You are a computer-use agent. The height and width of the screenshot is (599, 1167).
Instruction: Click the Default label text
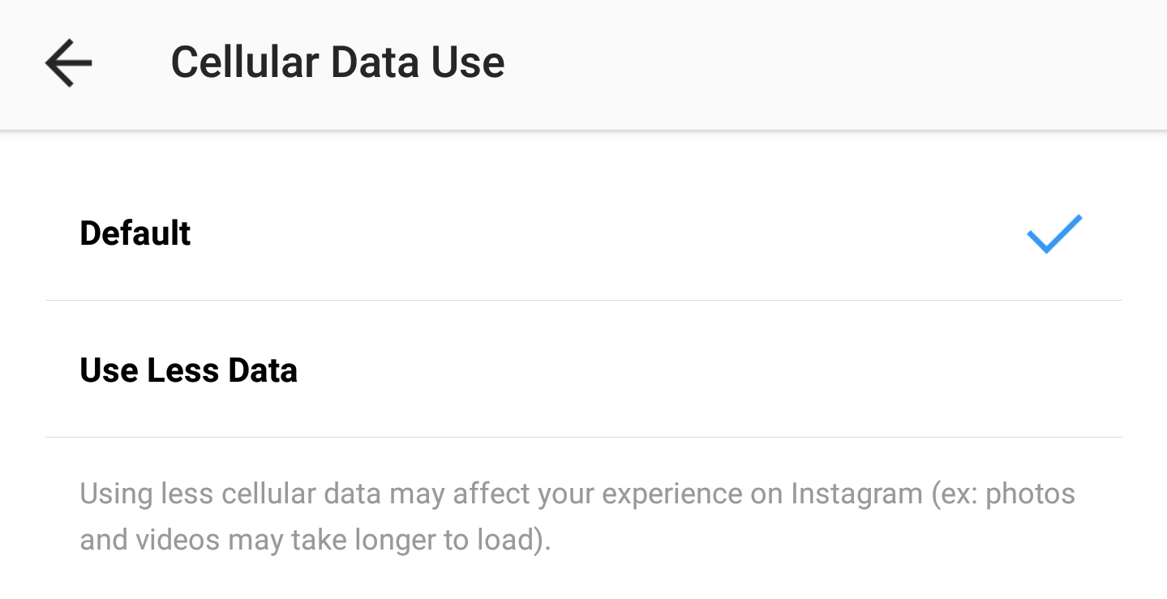(x=135, y=233)
